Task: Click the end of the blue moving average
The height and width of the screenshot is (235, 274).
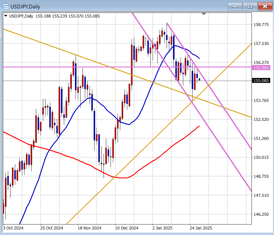Action: coord(199,59)
